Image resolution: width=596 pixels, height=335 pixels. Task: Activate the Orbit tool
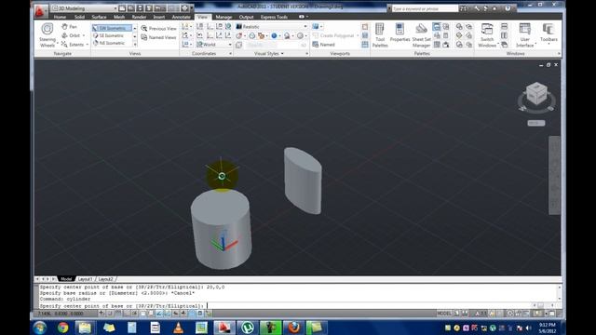pyautogui.click(x=71, y=35)
